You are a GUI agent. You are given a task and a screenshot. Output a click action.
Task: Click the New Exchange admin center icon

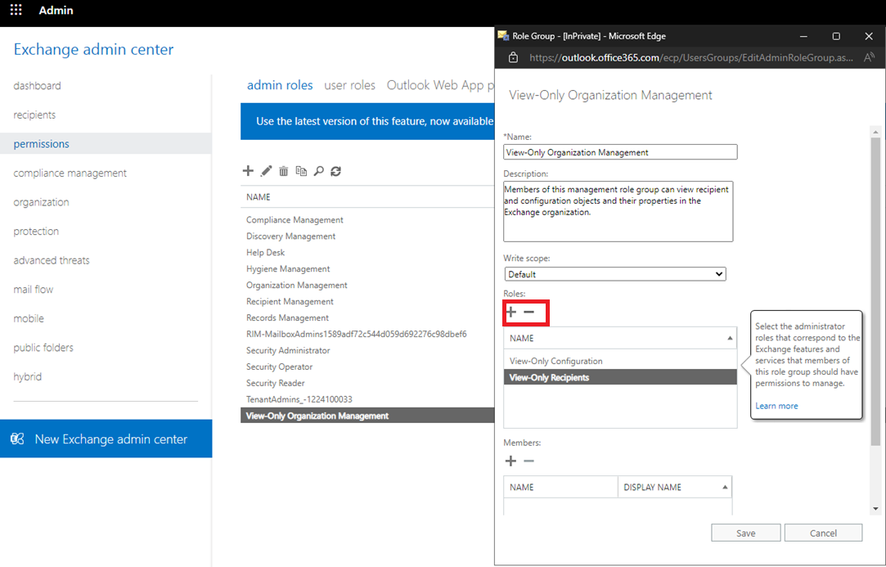pos(17,439)
